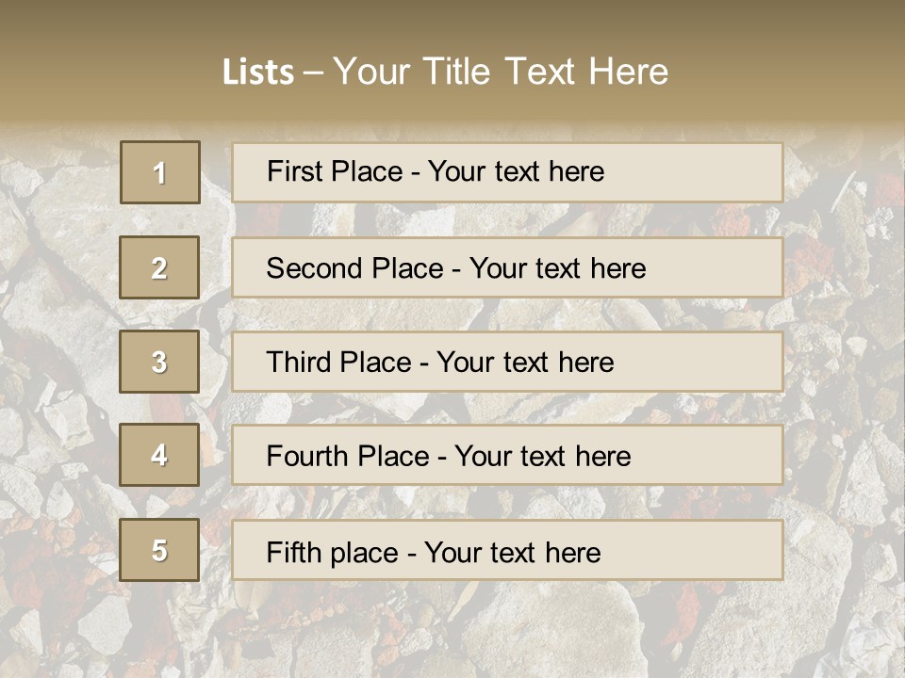This screenshot has height=678, width=905.
Task: Select the number 2 square box
Action: 159,267
